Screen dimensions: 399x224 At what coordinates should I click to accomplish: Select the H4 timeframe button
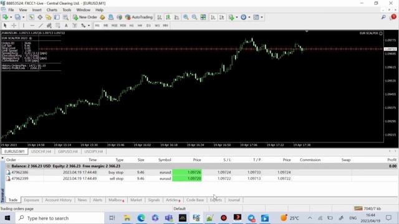[140, 26]
